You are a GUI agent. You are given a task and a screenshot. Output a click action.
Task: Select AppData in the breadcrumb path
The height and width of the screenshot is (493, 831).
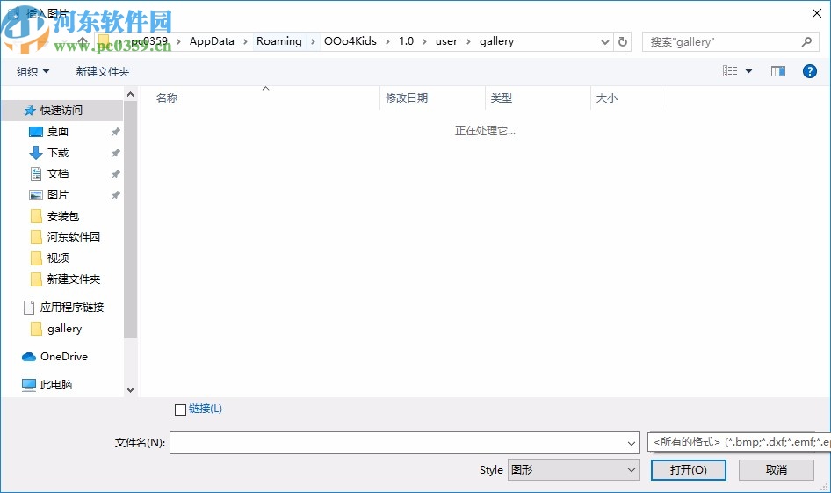click(x=212, y=41)
